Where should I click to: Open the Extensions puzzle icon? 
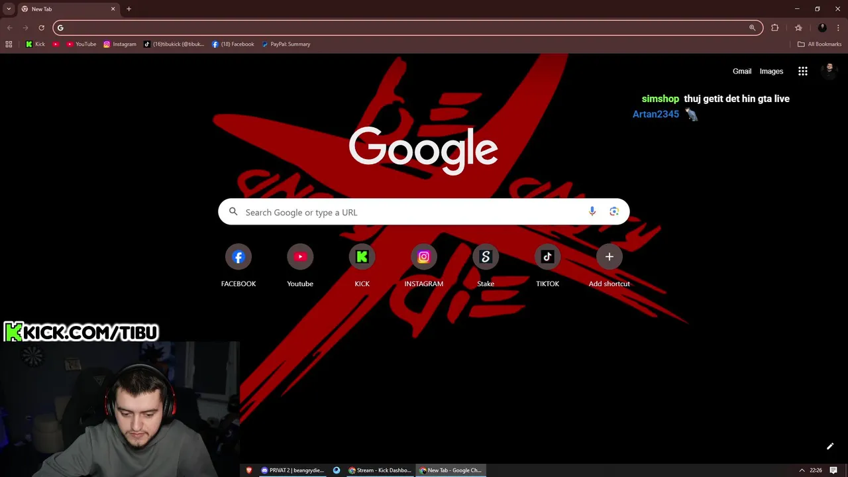click(775, 28)
